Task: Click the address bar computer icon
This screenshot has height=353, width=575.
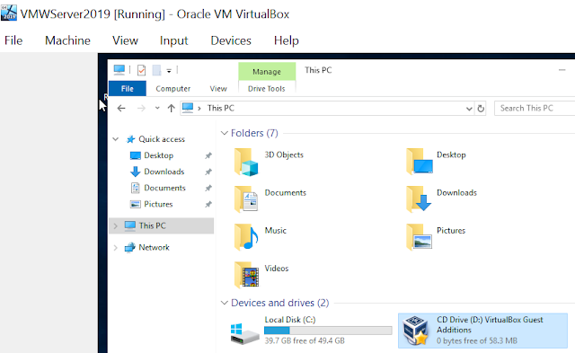Action: [188, 108]
